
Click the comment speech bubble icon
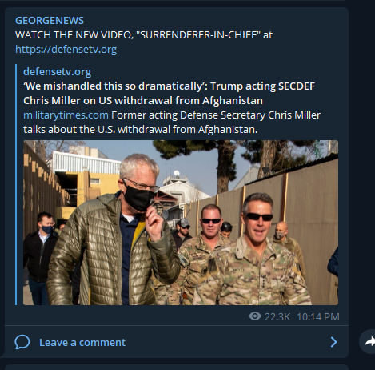point(22,342)
